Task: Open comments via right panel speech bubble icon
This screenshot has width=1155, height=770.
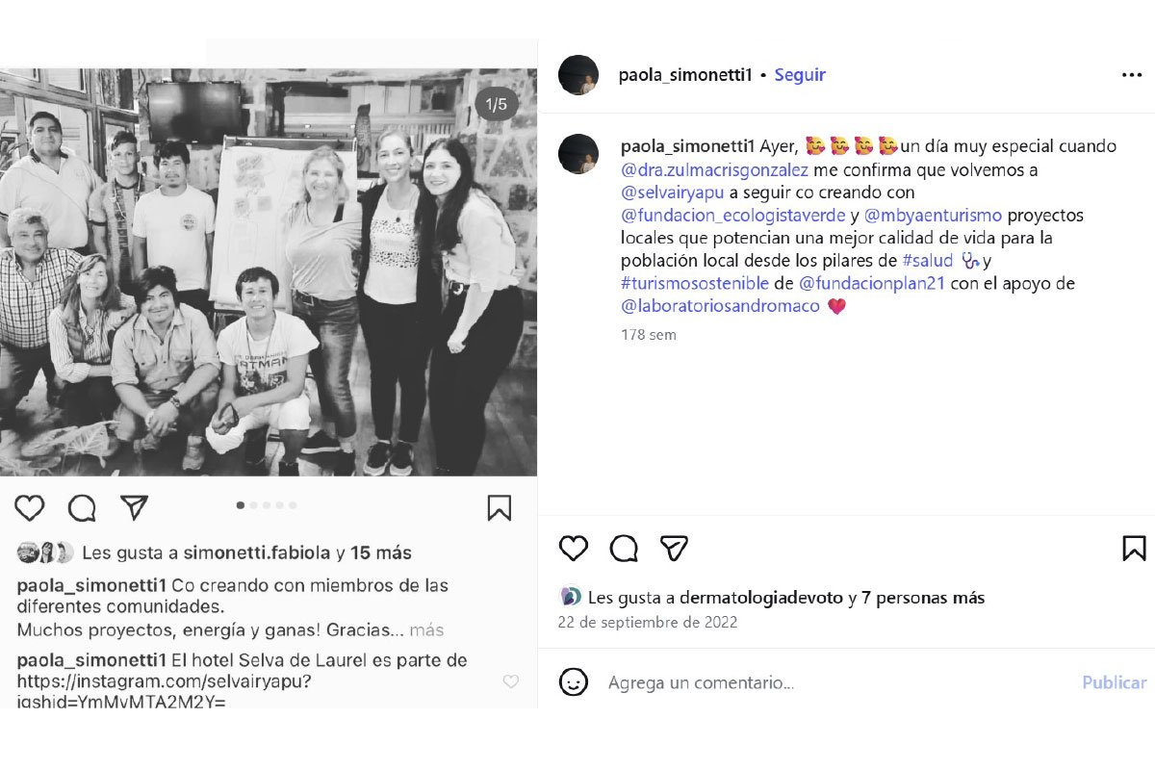Action: 624,549
